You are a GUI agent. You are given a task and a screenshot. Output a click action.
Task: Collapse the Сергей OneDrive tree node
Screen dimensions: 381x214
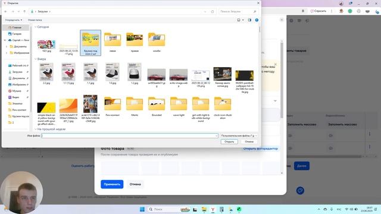coord(5,40)
